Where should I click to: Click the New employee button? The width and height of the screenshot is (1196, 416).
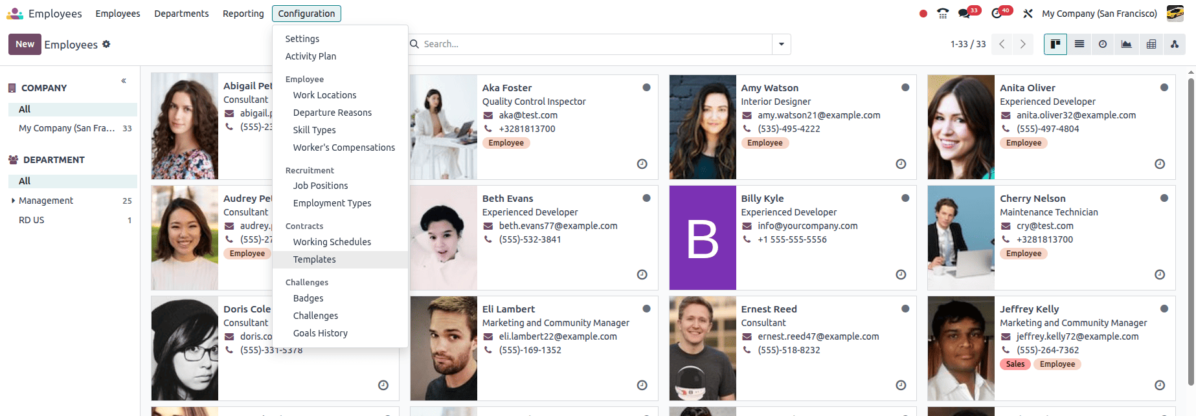click(x=25, y=44)
